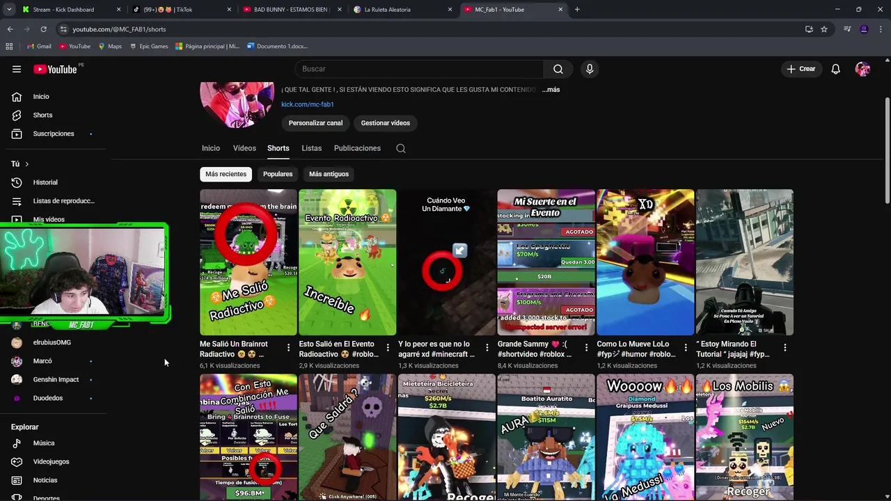Go back in Chrome
The width and height of the screenshot is (891, 501).
pos(10,29)
